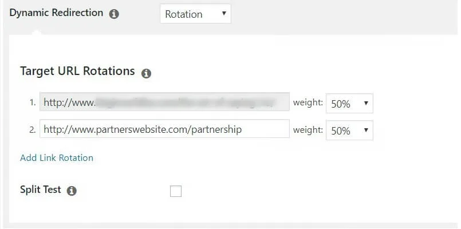Image resolution: width=461 pixels, height=229 pixels.
Task: Click list number 2 beside second URL
Action: coord(33,130)
